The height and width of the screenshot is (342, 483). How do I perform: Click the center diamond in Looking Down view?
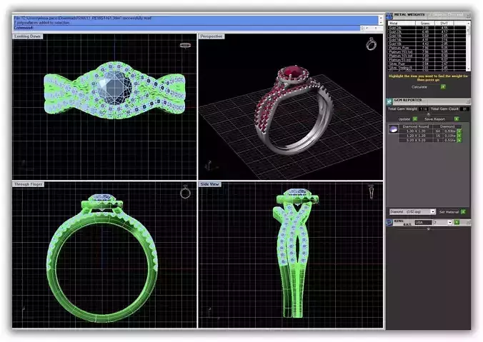coord(115,87)
